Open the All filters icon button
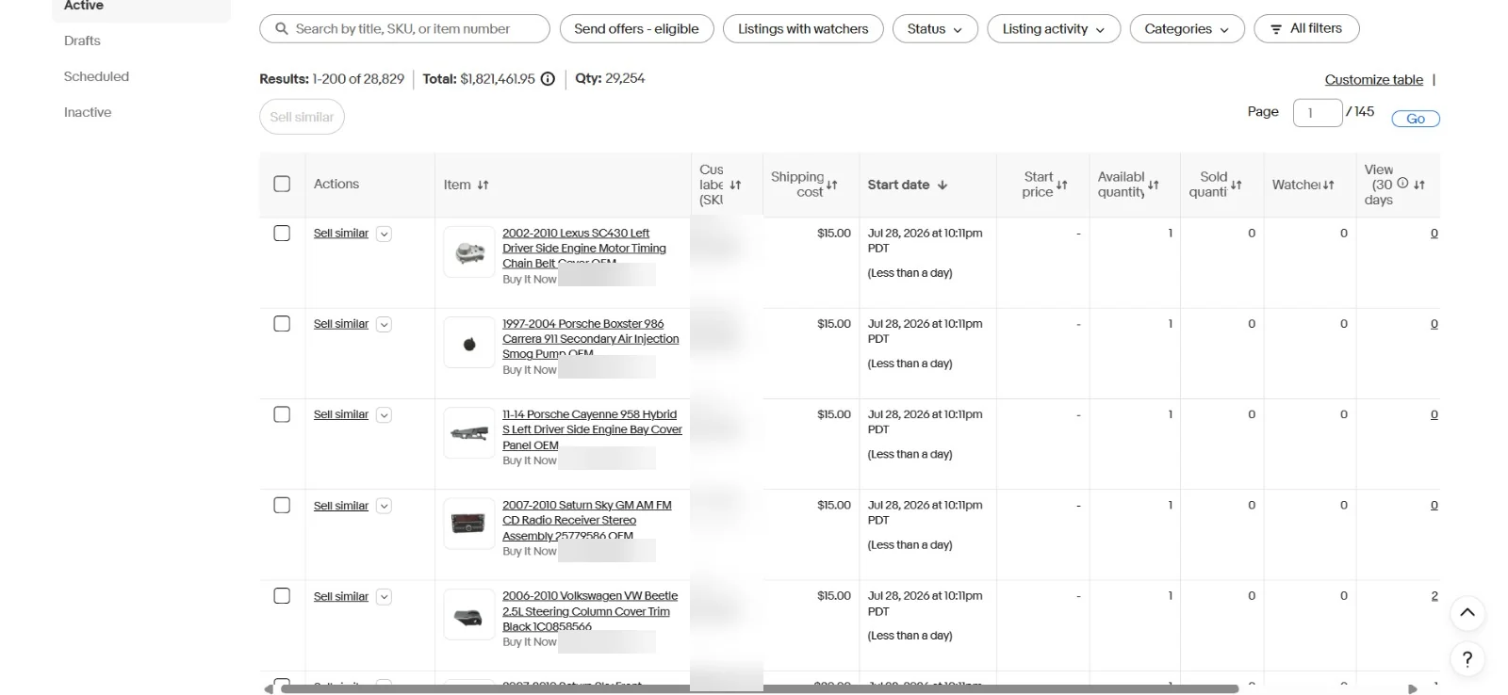The image size is (1508, 695). pos(1306,29)
